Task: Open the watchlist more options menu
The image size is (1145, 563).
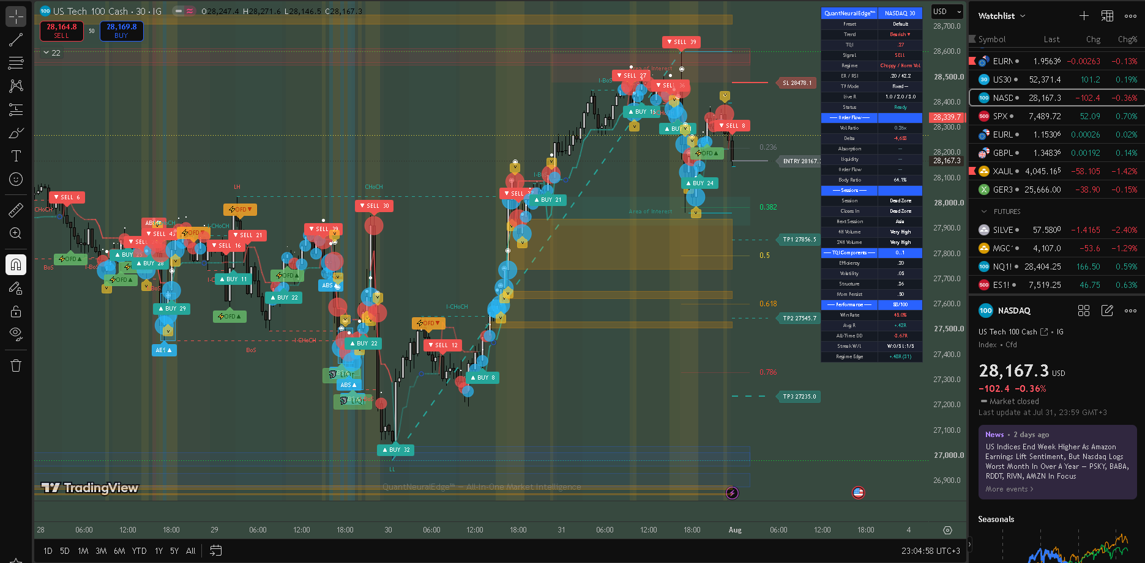Action: pyautogui.click(x=1130, y=16)
